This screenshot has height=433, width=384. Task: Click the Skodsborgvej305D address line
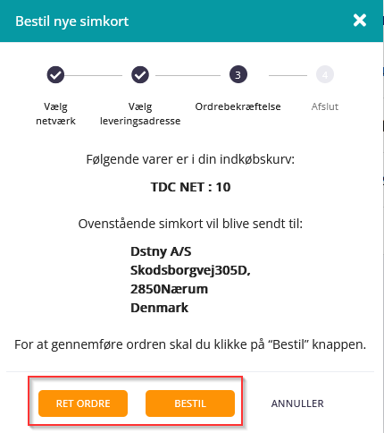point(190,270)
